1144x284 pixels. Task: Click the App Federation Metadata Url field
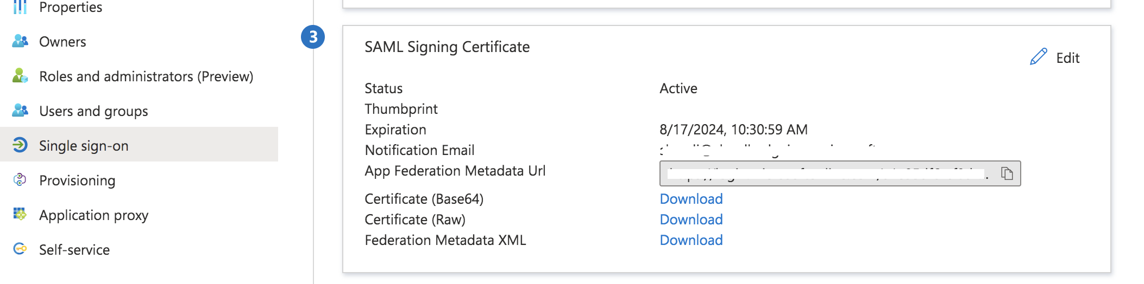(x=840, y=173)
